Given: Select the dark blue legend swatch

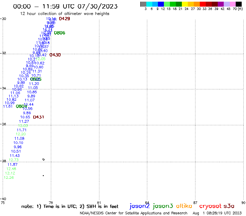Looking at the screenshot, I should (161, 4).
